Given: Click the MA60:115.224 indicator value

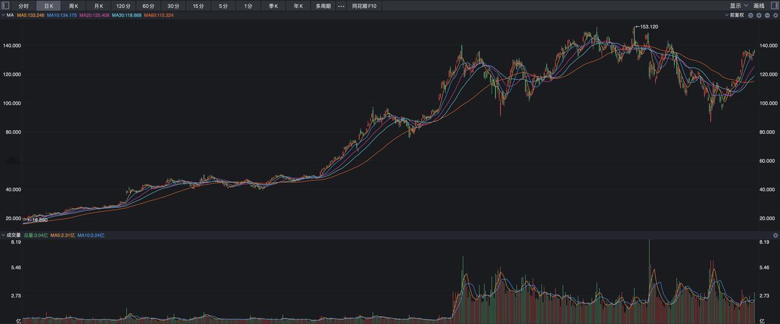Looking at the screenshot, I should click(x=158, y=15).
